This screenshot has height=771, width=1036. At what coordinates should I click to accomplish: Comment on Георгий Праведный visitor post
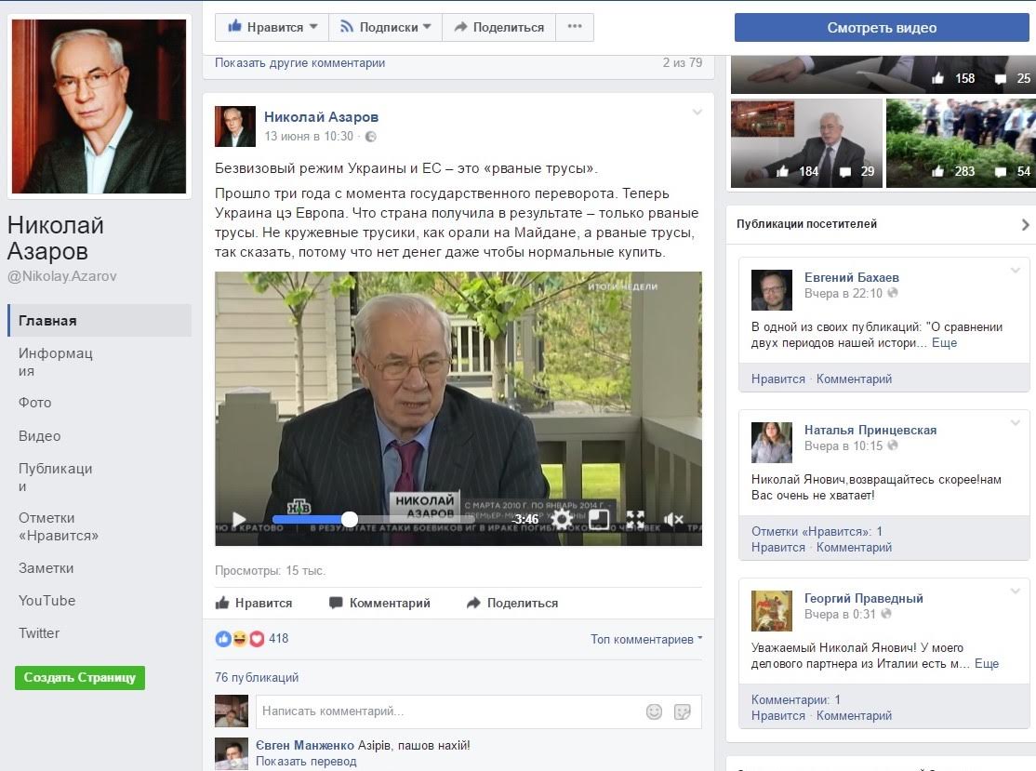click(854, 715)
